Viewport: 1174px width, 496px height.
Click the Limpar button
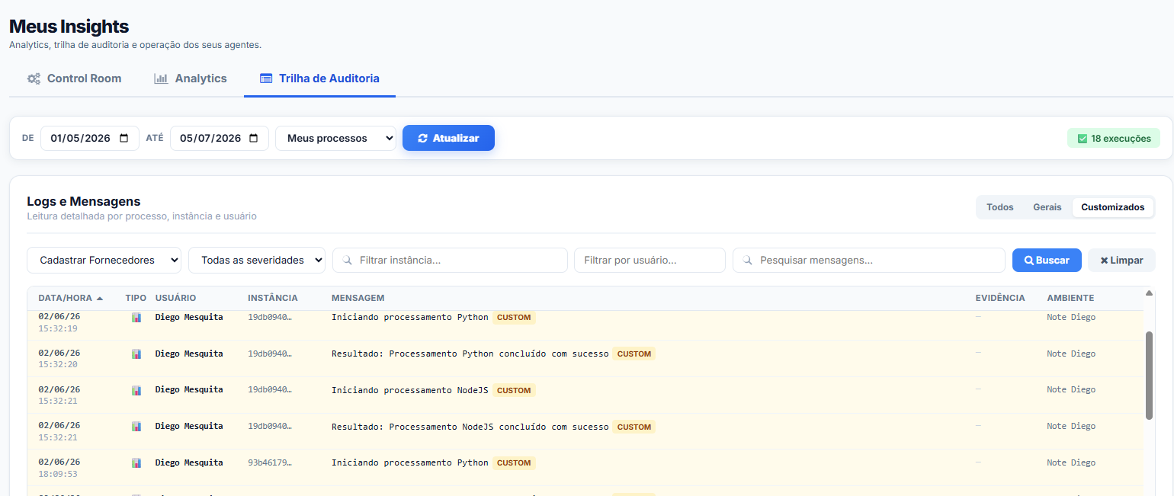point(1121,260)
